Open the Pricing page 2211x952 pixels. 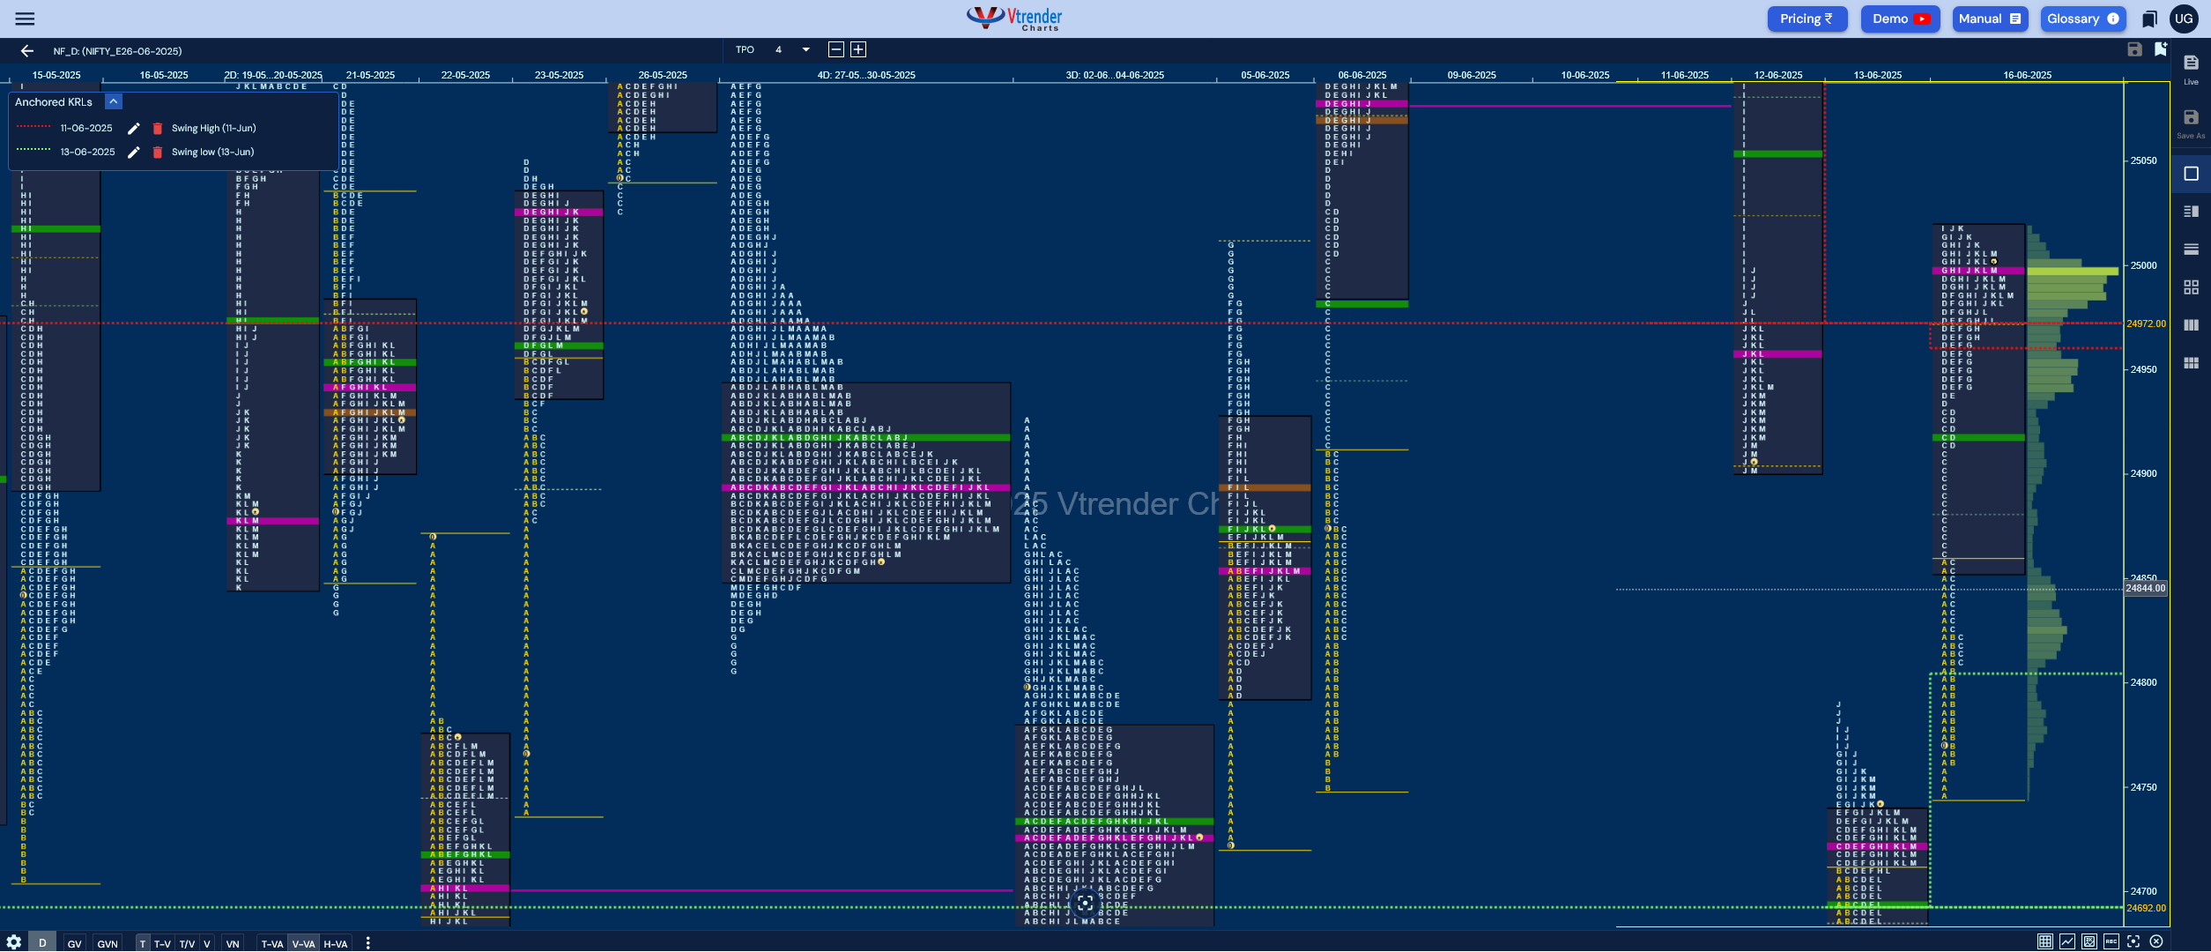(x=1807, y=19)
